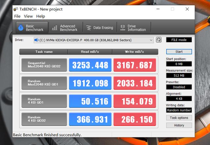Click the 'Prewrite:' label
This screenshot has width=210, height=145.
(x=173, y=82)
